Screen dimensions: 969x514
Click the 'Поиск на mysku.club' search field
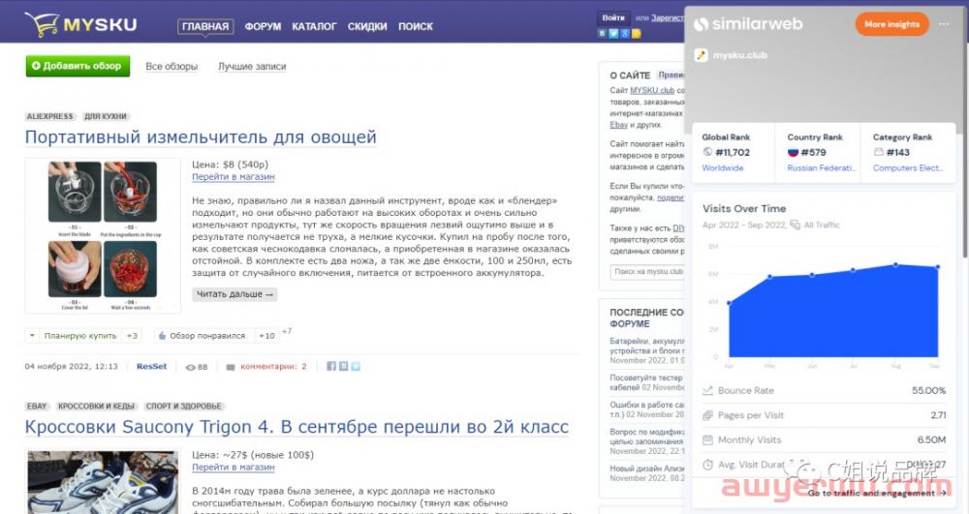pos(647,271)
